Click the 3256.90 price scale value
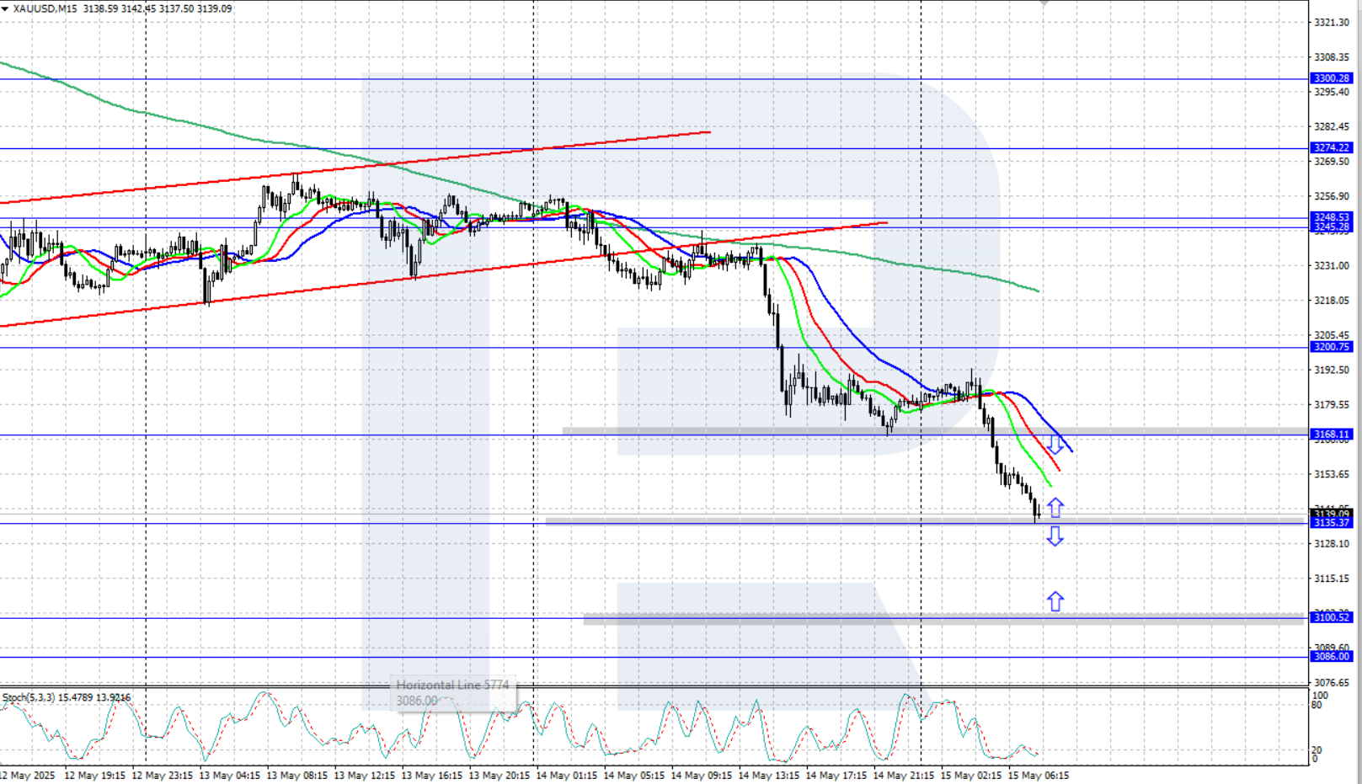This screenshot has width=1362, height=784. [x=1332, y=196]
